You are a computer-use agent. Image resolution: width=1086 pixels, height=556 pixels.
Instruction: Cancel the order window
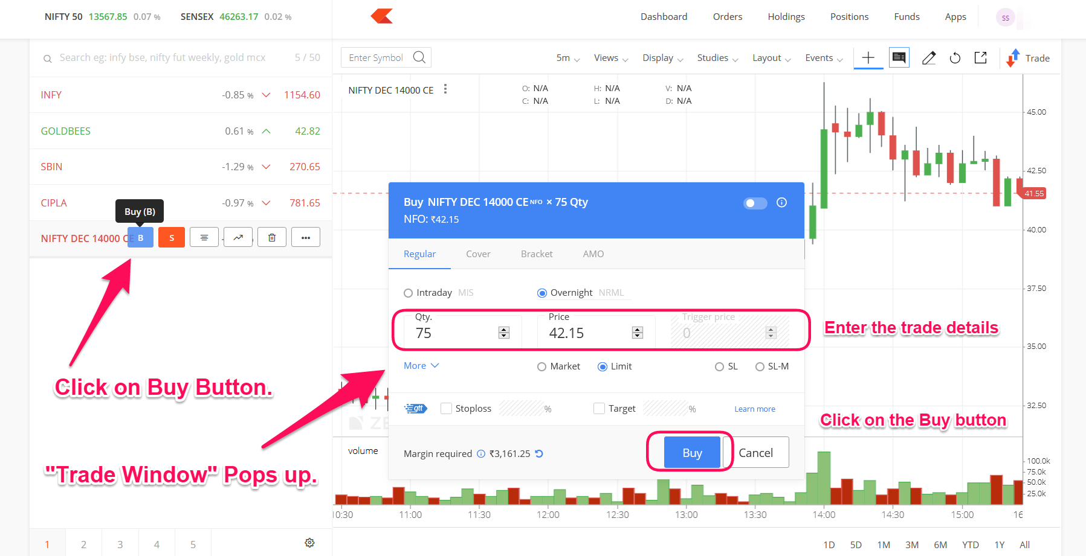755,453
